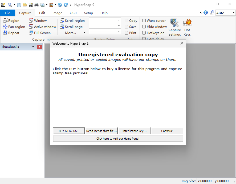The image size is (236, 184).
Task: Click the Undo arrow in quick access toolbar
Action: point(60,5)
